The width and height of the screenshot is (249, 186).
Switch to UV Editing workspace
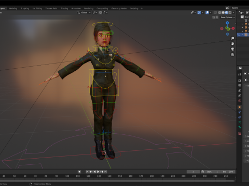coord(37,8)
